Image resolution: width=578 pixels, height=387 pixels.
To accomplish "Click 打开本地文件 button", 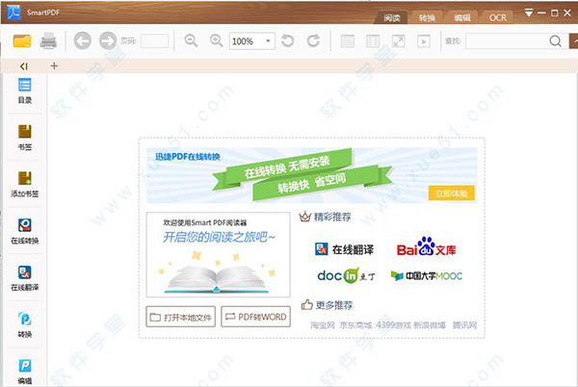I will click(181, 317).
